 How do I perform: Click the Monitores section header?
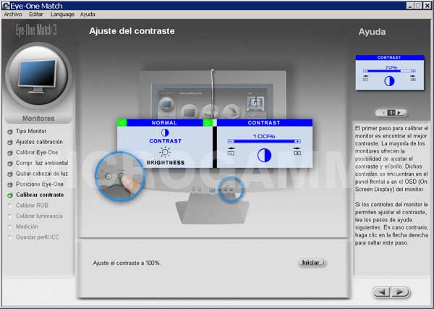(38, 119)
